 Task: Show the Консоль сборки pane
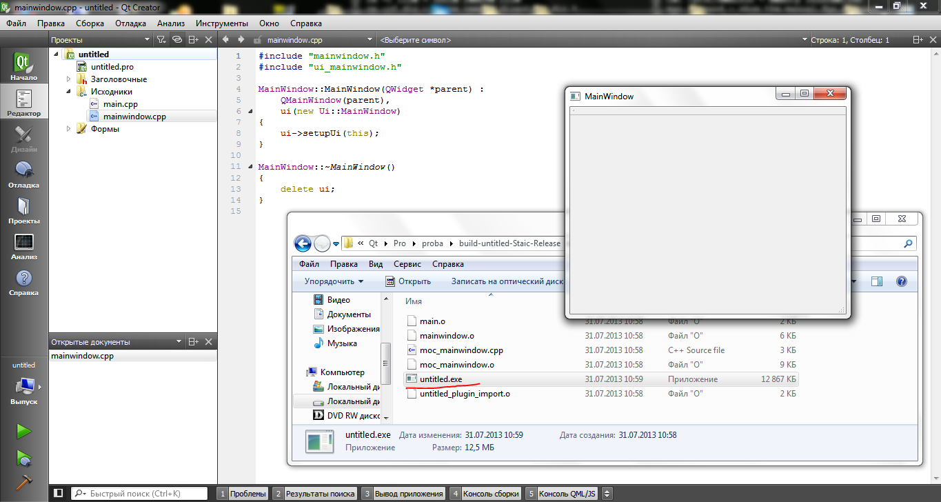coord(485,493)
